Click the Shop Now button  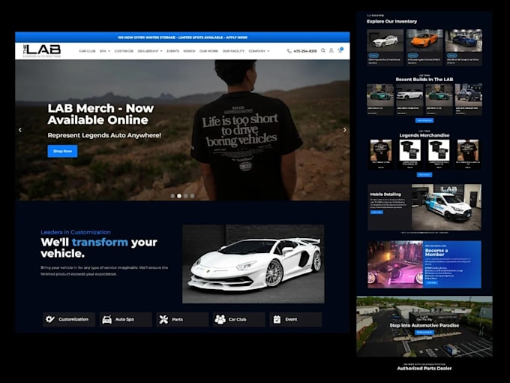[x=62, y=151]
